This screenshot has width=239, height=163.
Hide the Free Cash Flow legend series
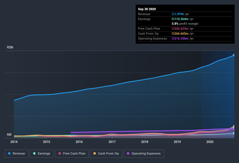click(x=72, y=153)
